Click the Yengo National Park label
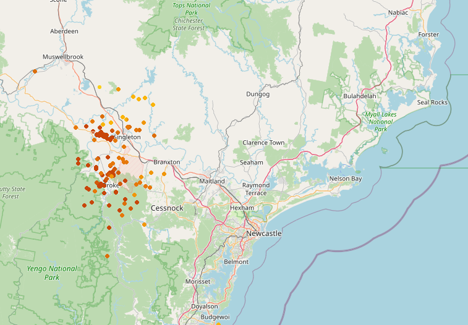Image resolution: width=468 pixels, height=325 pixels. click(x=52, y=273)
